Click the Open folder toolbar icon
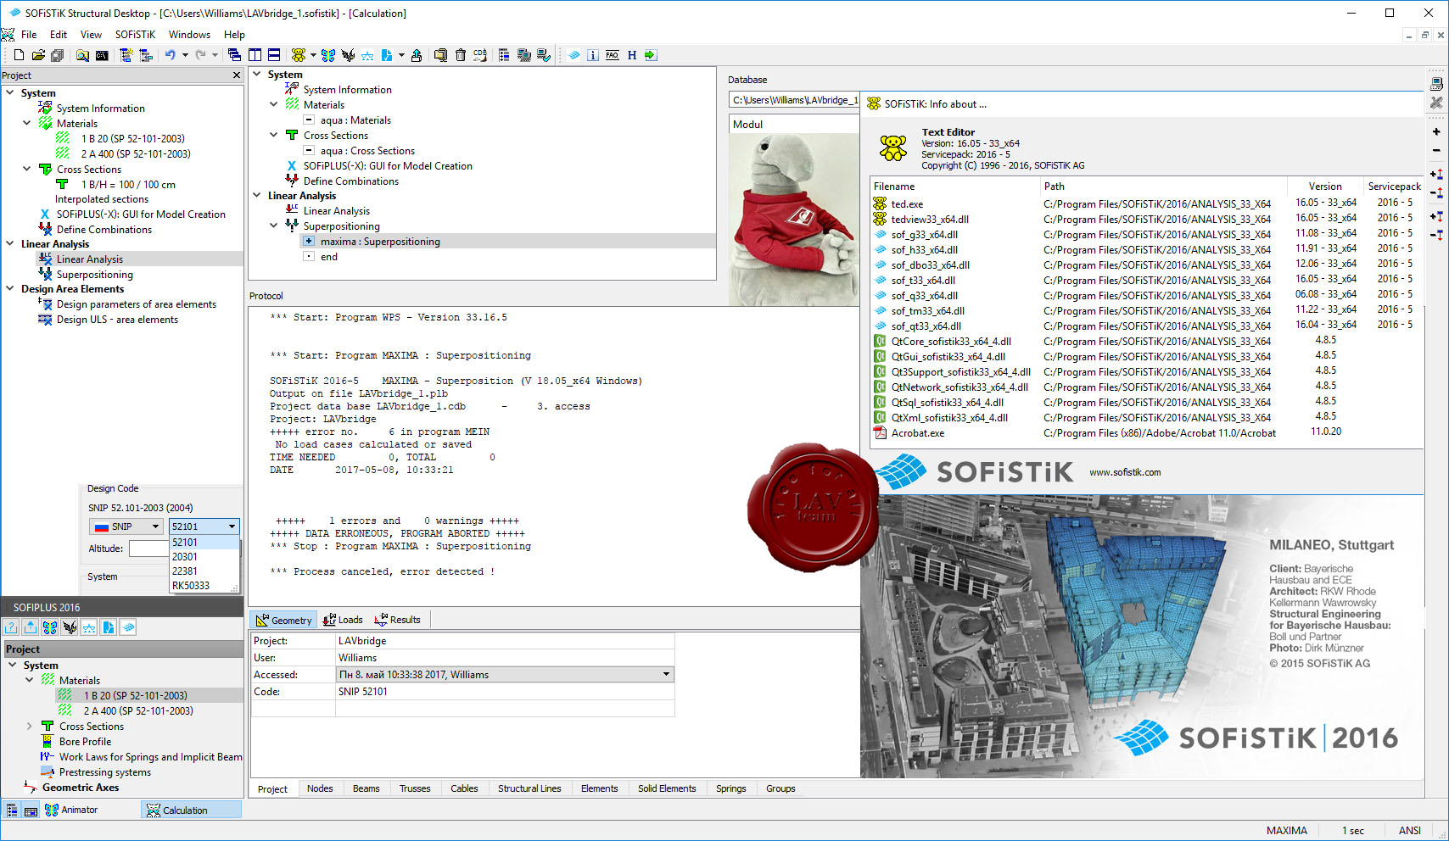1449x841 pixels. tap(38, 55)
